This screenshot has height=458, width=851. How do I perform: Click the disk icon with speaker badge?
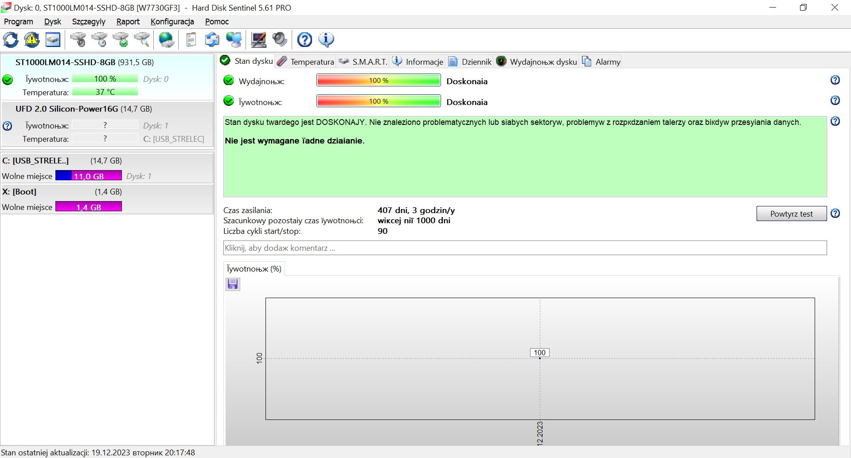(x=78, y=40)
